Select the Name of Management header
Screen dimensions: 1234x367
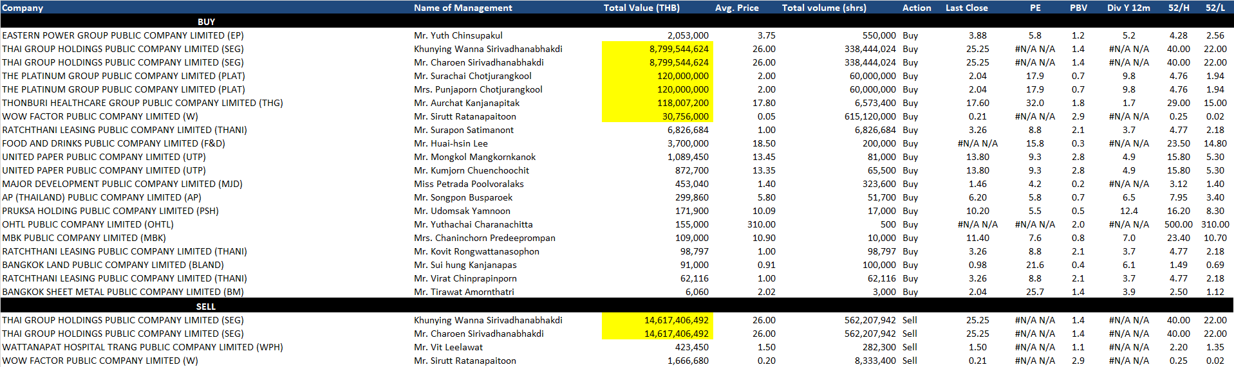coord(463,8)
